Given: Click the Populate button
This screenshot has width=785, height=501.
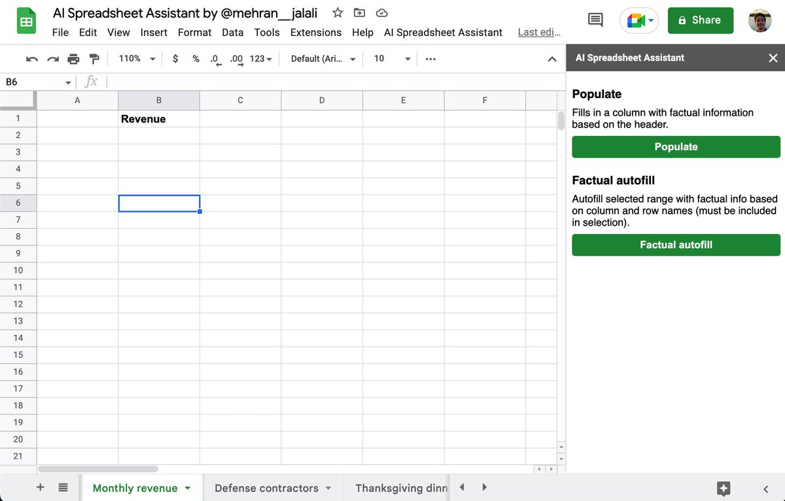Looking at the screenshot, I should tap(676, 147).
